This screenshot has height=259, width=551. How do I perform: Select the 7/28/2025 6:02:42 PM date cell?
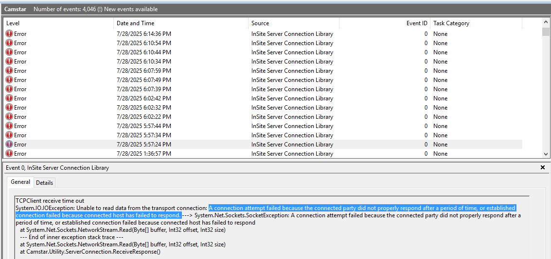[x=144, y=98]
